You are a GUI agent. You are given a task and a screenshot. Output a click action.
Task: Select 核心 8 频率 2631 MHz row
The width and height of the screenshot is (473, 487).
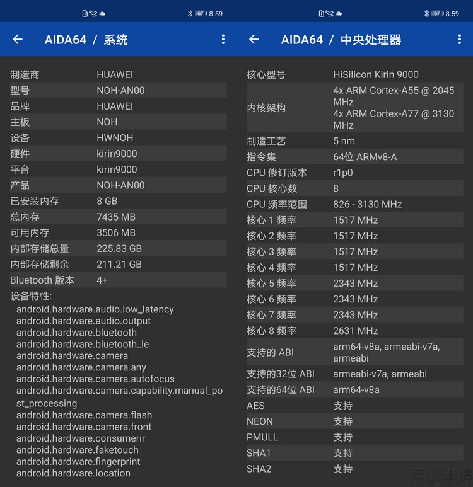tap(354, 331)
